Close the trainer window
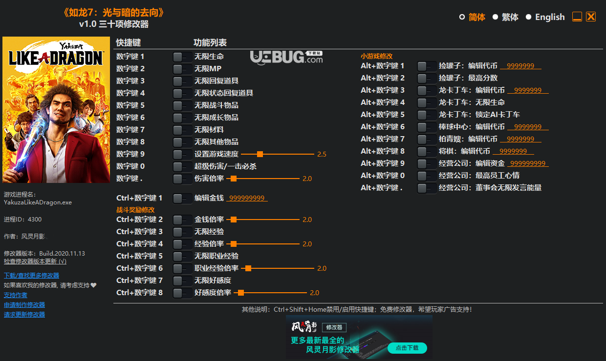606x361 pixels. (591, 17)
